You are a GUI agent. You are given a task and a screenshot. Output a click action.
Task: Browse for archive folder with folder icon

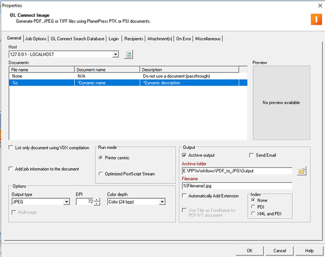[302, 170]
